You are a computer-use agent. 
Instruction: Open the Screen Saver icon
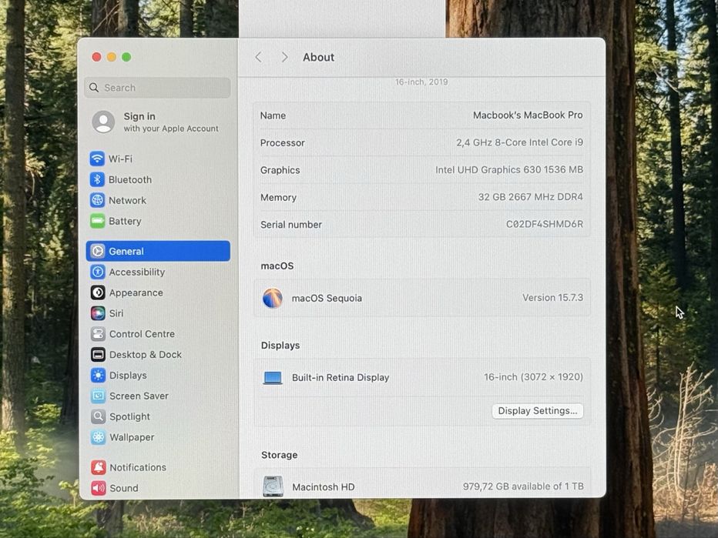coord(98,396)
